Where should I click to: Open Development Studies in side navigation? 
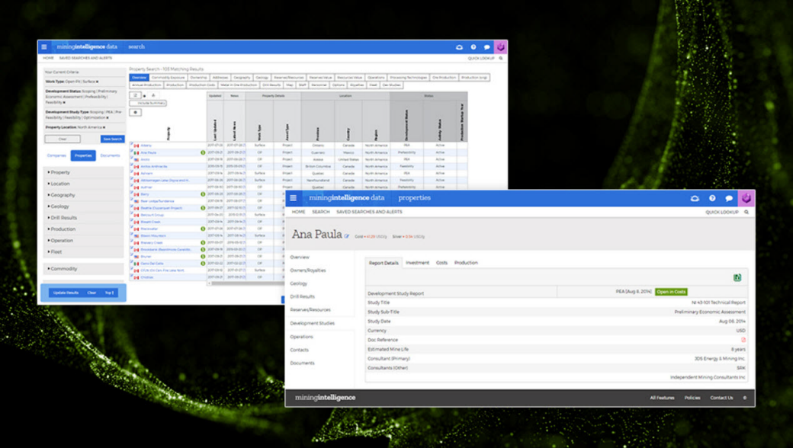(x=312, y=323)
